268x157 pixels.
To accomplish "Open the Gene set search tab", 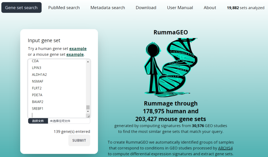I will pos(21,8).
